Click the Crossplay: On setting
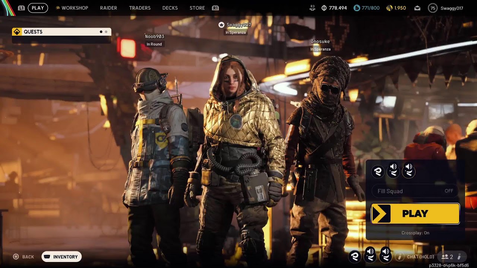 415,233
